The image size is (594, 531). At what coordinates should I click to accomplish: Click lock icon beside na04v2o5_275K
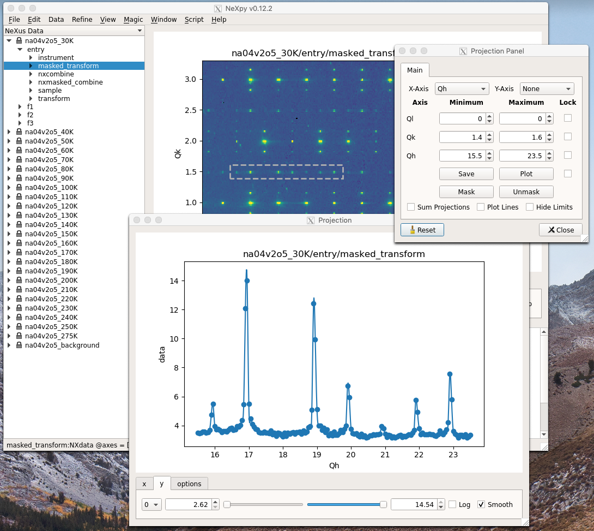point(19,336)
